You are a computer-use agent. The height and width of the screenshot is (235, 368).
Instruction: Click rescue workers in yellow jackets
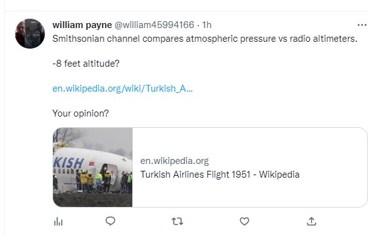point(87,181)
